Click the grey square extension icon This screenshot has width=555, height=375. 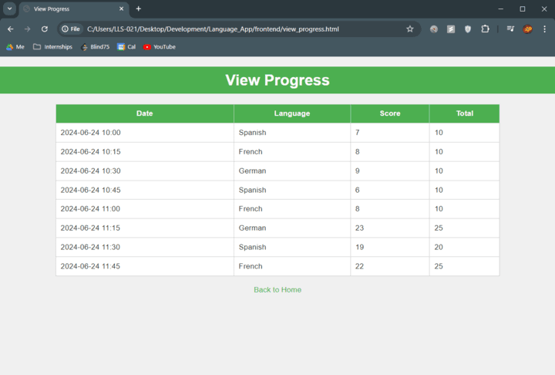click(x=451, y=29)
